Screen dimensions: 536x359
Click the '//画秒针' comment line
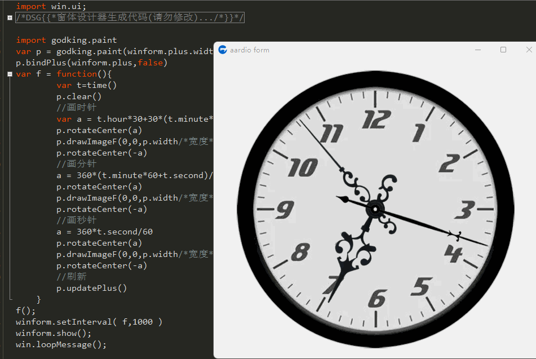[x=77, y=220]
